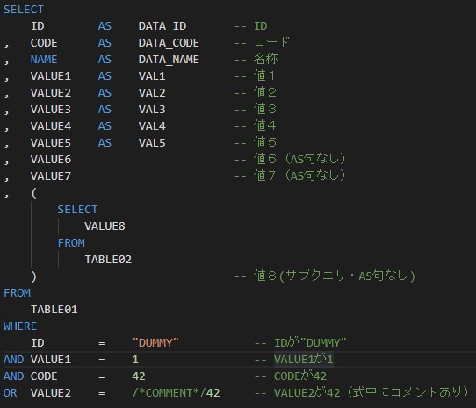Click the top SELECT keyword
The height and width of the screenshot is (408, 476).
pyautogui.click(x=24, y=10)
